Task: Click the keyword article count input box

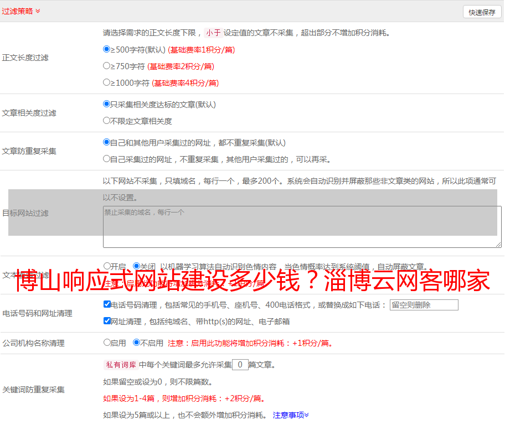Action: point(240,365)
